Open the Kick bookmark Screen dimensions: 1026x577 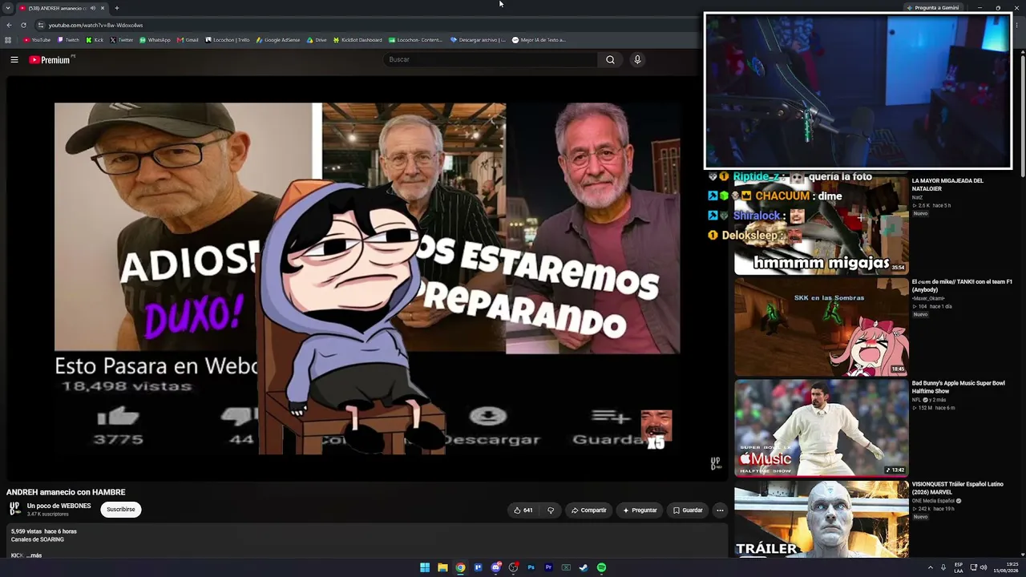pyautogui.click(x=95, y=40)
